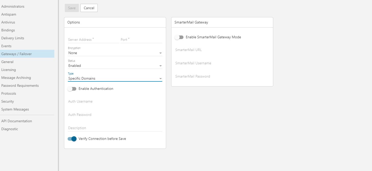The width and height of the screenshot is (372, 171).
Task: Select Password Requirements in sidebar
Action: click(x=20, y=86)
